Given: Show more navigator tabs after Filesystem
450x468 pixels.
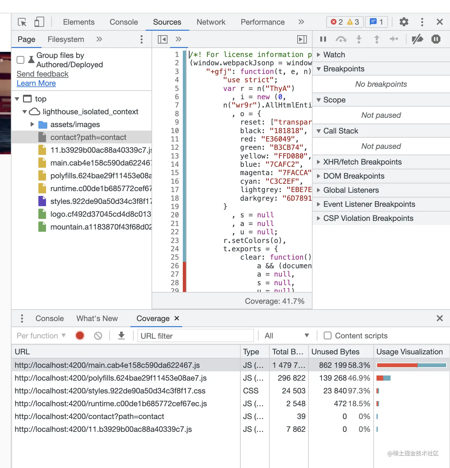Looking at the screenshot, I should 99,39.
